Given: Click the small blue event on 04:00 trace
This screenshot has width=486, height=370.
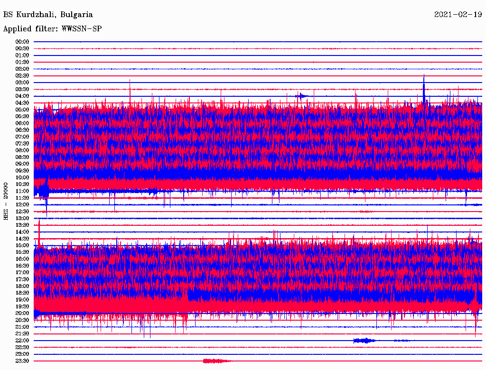Looking at the screenshot, I should pyautogui.click(x=301, y=96).
